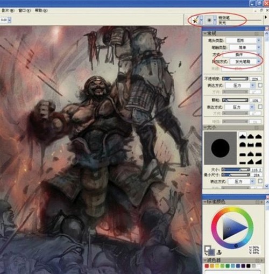This screenshot has width=269, height=274.
Task: Enable the invert checkbox beside size expression
Action: click(260, 181)
